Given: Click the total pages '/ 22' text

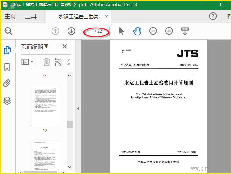Looking at the screenshot, I should [98, 31].
